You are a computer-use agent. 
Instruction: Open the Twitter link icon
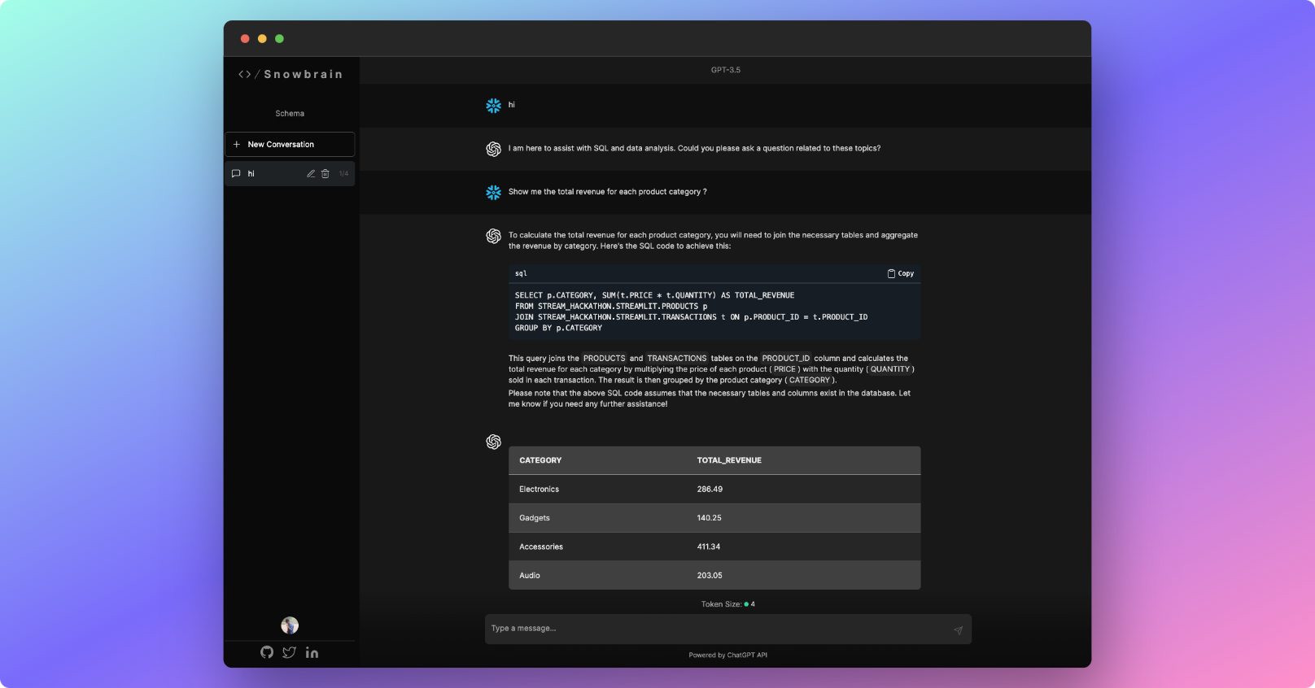[289, 652]
